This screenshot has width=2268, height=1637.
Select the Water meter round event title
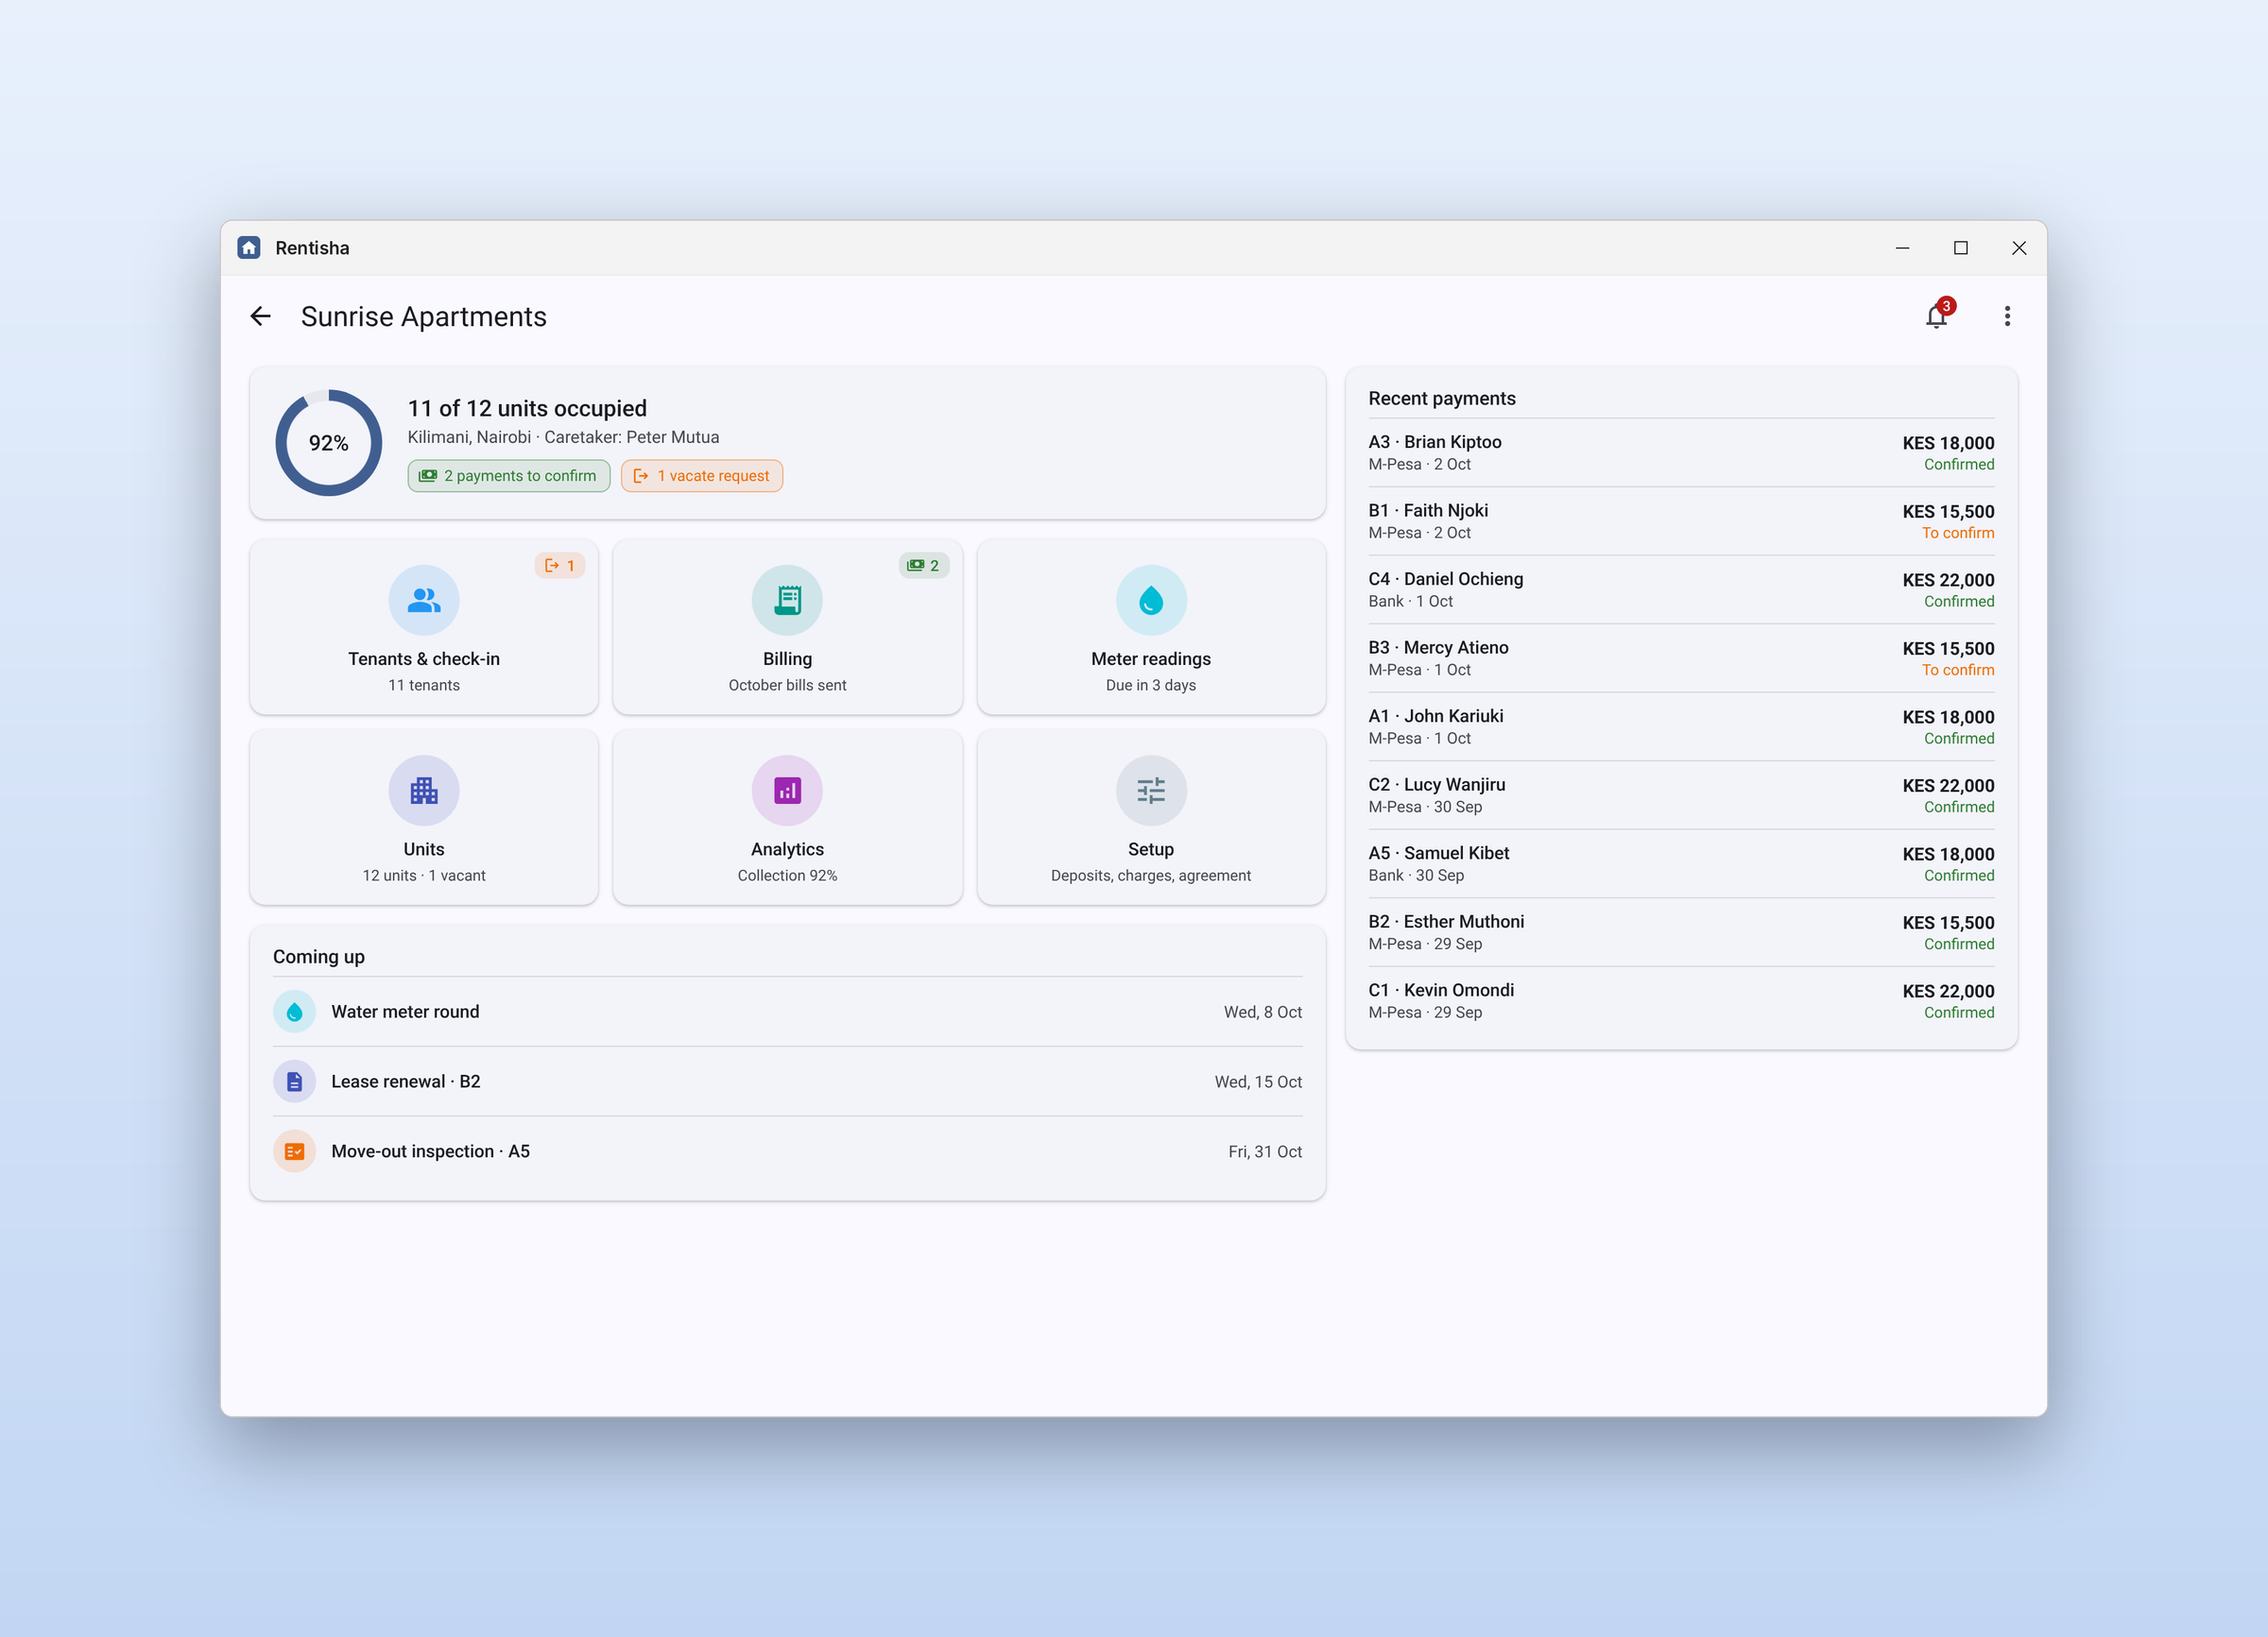pyautogui.click(x=405, y=1012)
